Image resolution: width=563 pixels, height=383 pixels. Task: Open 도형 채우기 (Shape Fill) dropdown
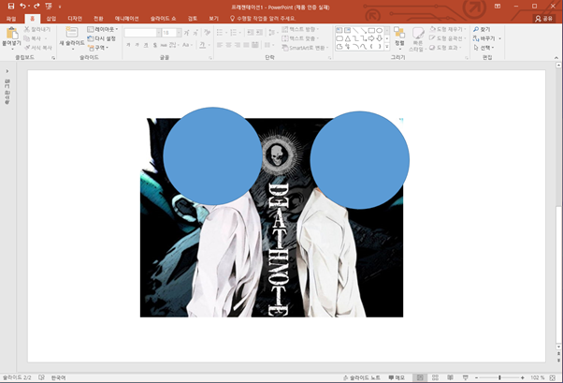coord(448,29)
